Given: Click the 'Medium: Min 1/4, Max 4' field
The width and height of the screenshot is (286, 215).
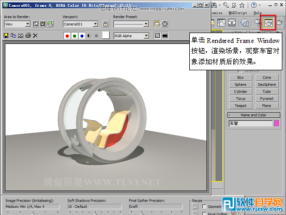Looking at the screenshot, I should 33,207.
